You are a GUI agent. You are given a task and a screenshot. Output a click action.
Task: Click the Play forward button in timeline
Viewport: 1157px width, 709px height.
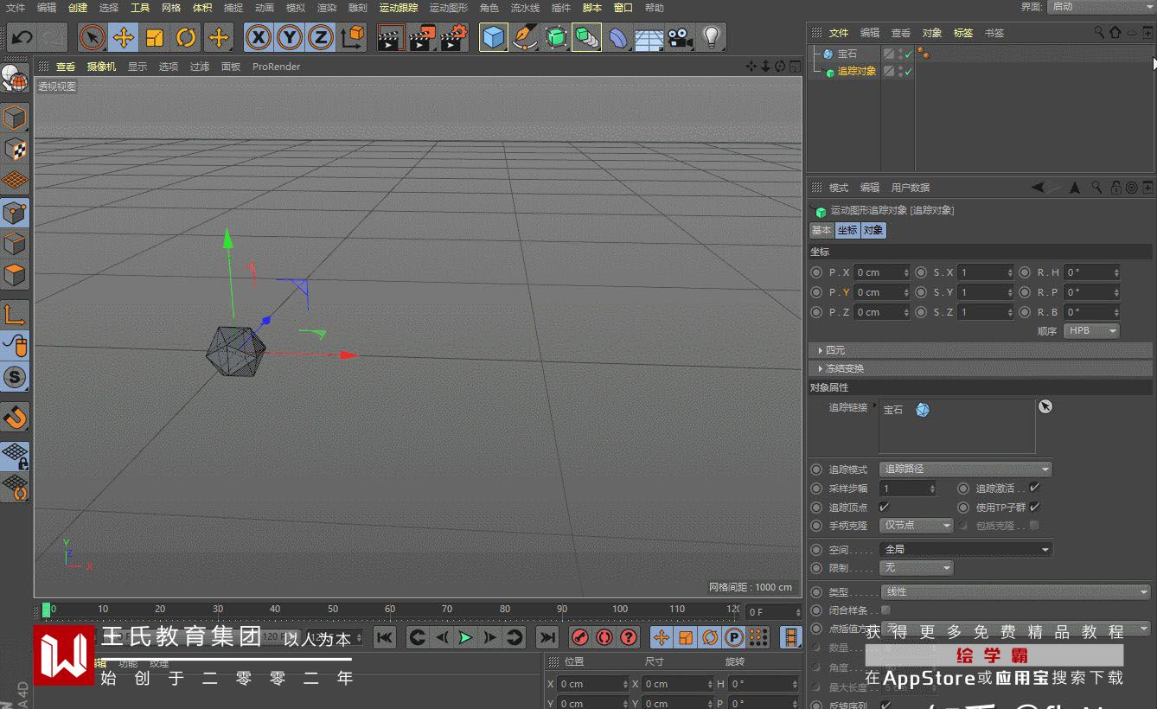[x=465, y=638]
